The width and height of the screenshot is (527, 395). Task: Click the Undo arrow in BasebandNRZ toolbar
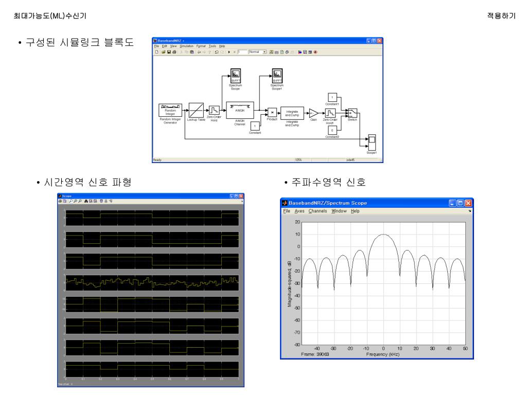tap(217, 52)
